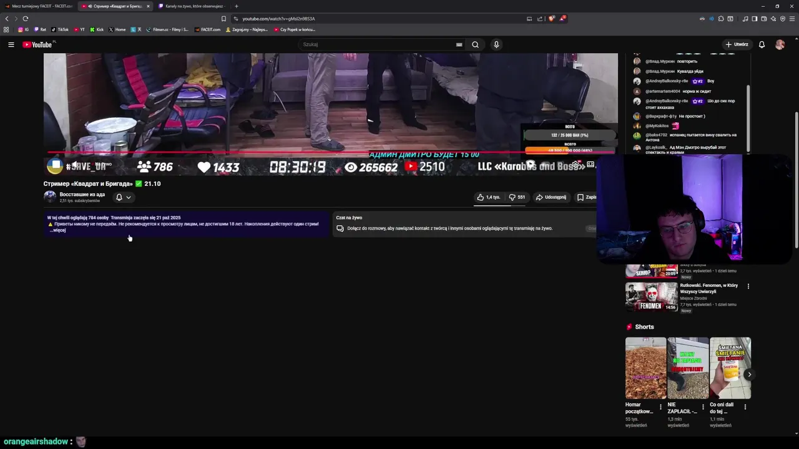Viewport: 799px width, 449px height.
Task: Open the NIE ZAPŁACIŁ short thumbnail
Action: (x=688, y=368)
